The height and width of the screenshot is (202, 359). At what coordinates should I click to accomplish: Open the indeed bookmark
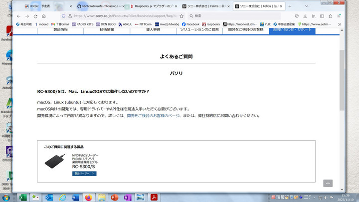pos(42,24)
